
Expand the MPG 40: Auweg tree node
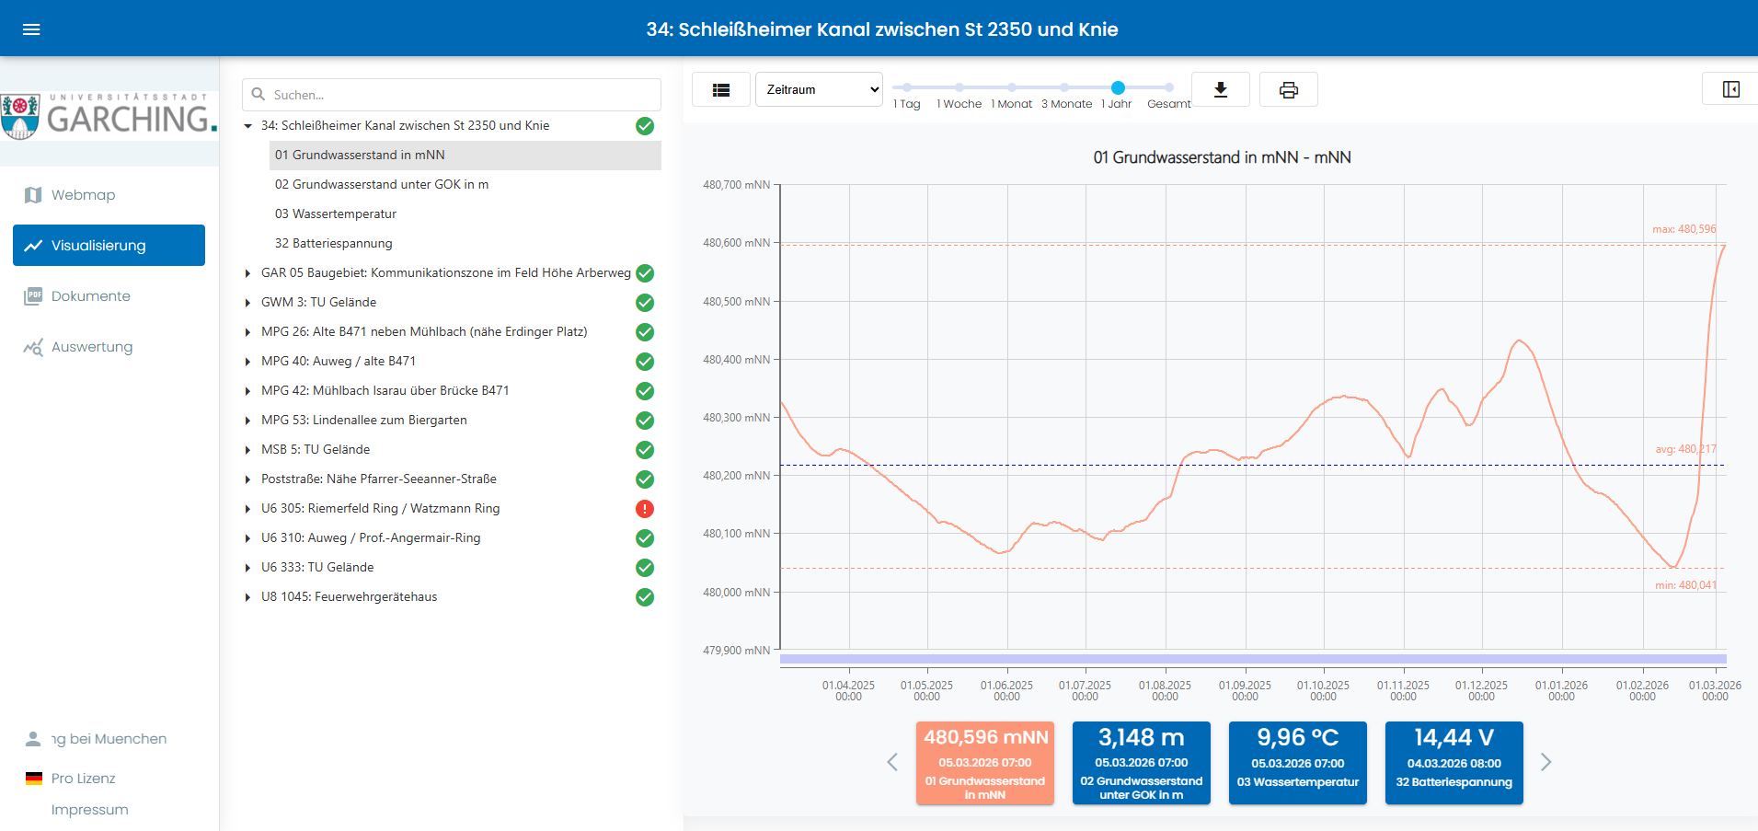[x=247, y=362]
